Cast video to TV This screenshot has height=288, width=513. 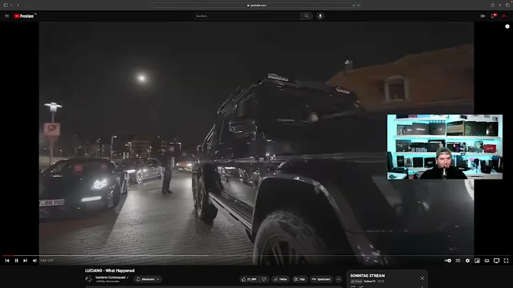point(497,260)
